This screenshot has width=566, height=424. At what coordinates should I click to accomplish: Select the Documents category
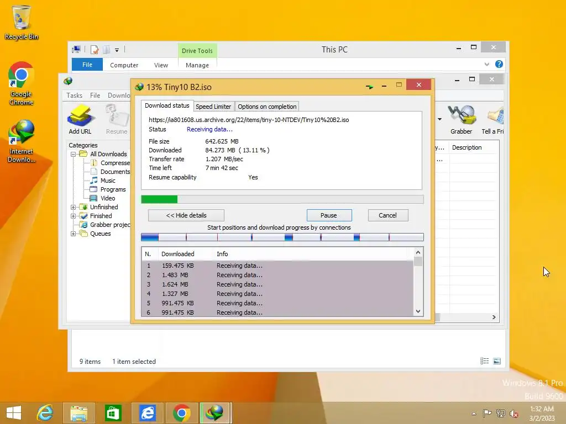coord(110,172)
